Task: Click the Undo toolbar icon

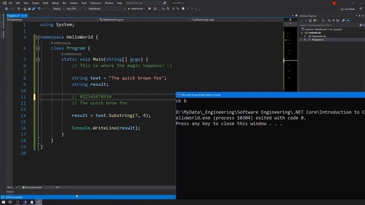Action: [x=39, y=9]
